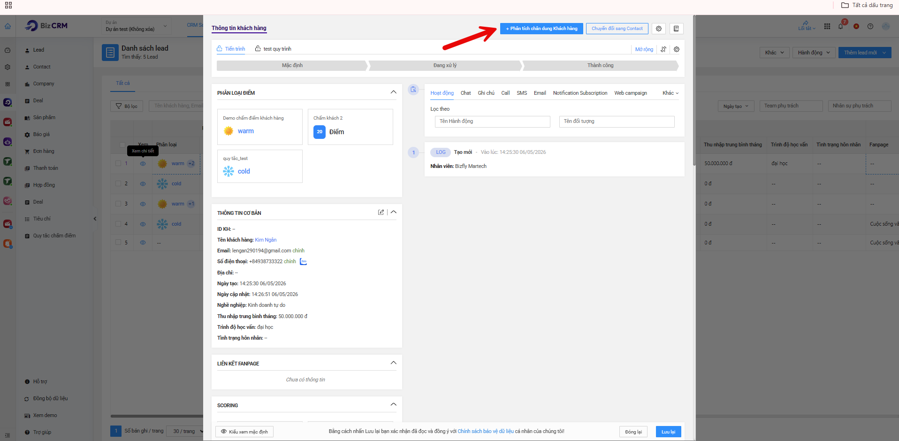Screen dimensions: 899x441
Task: View details via eye icon of row 4
Action: coord(143,224)
